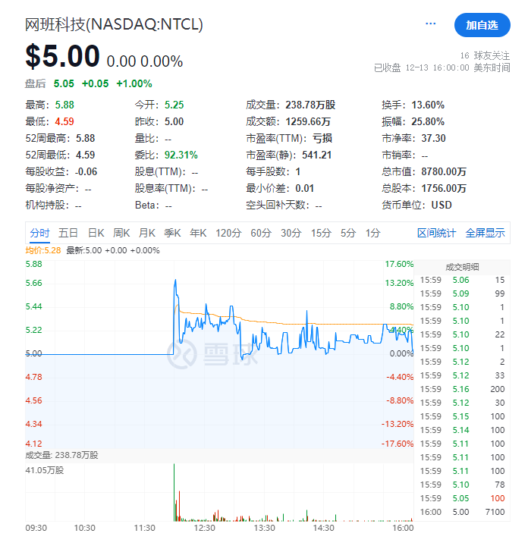
Task: Click the 市盈率(静) value 541.21
Action: (x=316, y=155)
